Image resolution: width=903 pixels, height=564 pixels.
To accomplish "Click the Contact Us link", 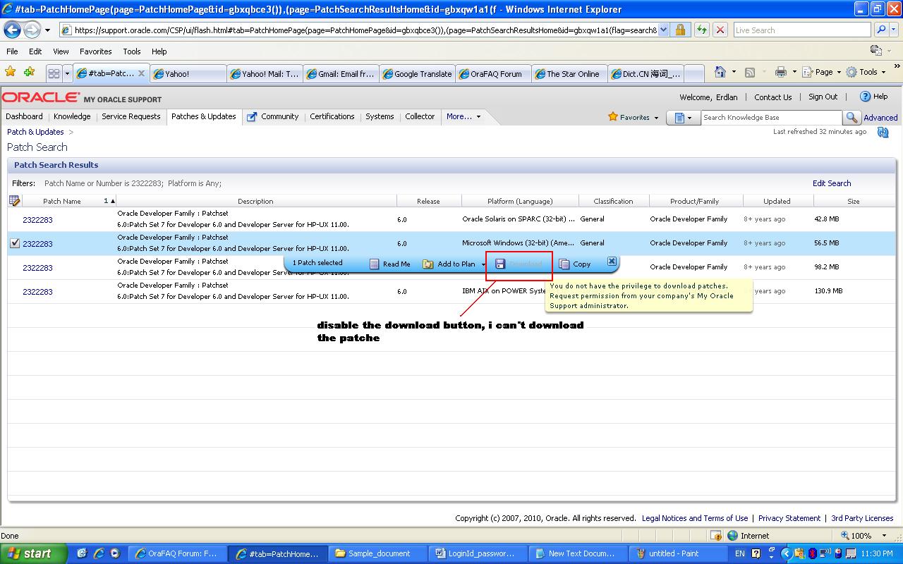I will point(772,97).
